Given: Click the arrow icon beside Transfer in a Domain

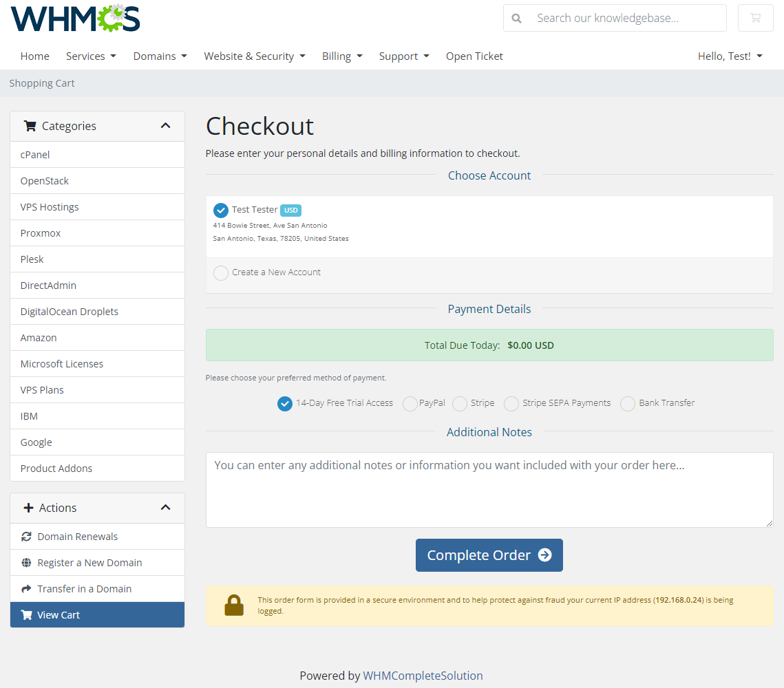Looking at the screenshot, I should (x=25, y=588).
